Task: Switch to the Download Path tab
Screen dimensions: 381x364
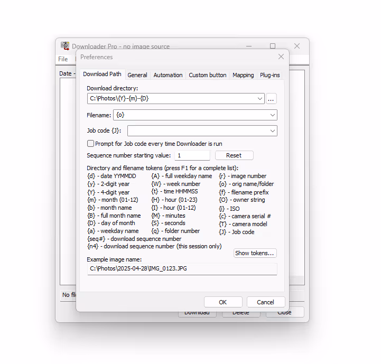Action: [102, 74]
